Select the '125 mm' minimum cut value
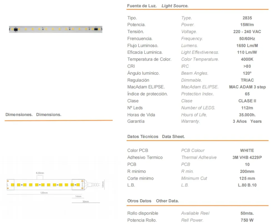This screenshot has height=224, width=279. [247, 178]
